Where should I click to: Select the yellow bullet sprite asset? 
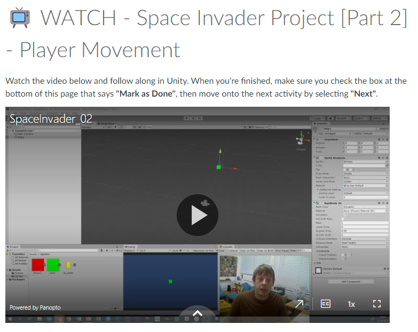[x=68, y=265]
